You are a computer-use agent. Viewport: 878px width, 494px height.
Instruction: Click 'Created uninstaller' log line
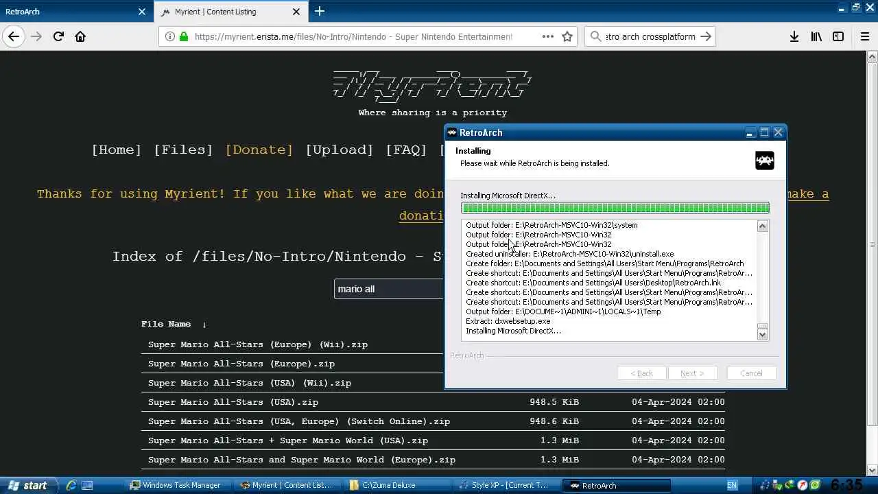[570, 254]
